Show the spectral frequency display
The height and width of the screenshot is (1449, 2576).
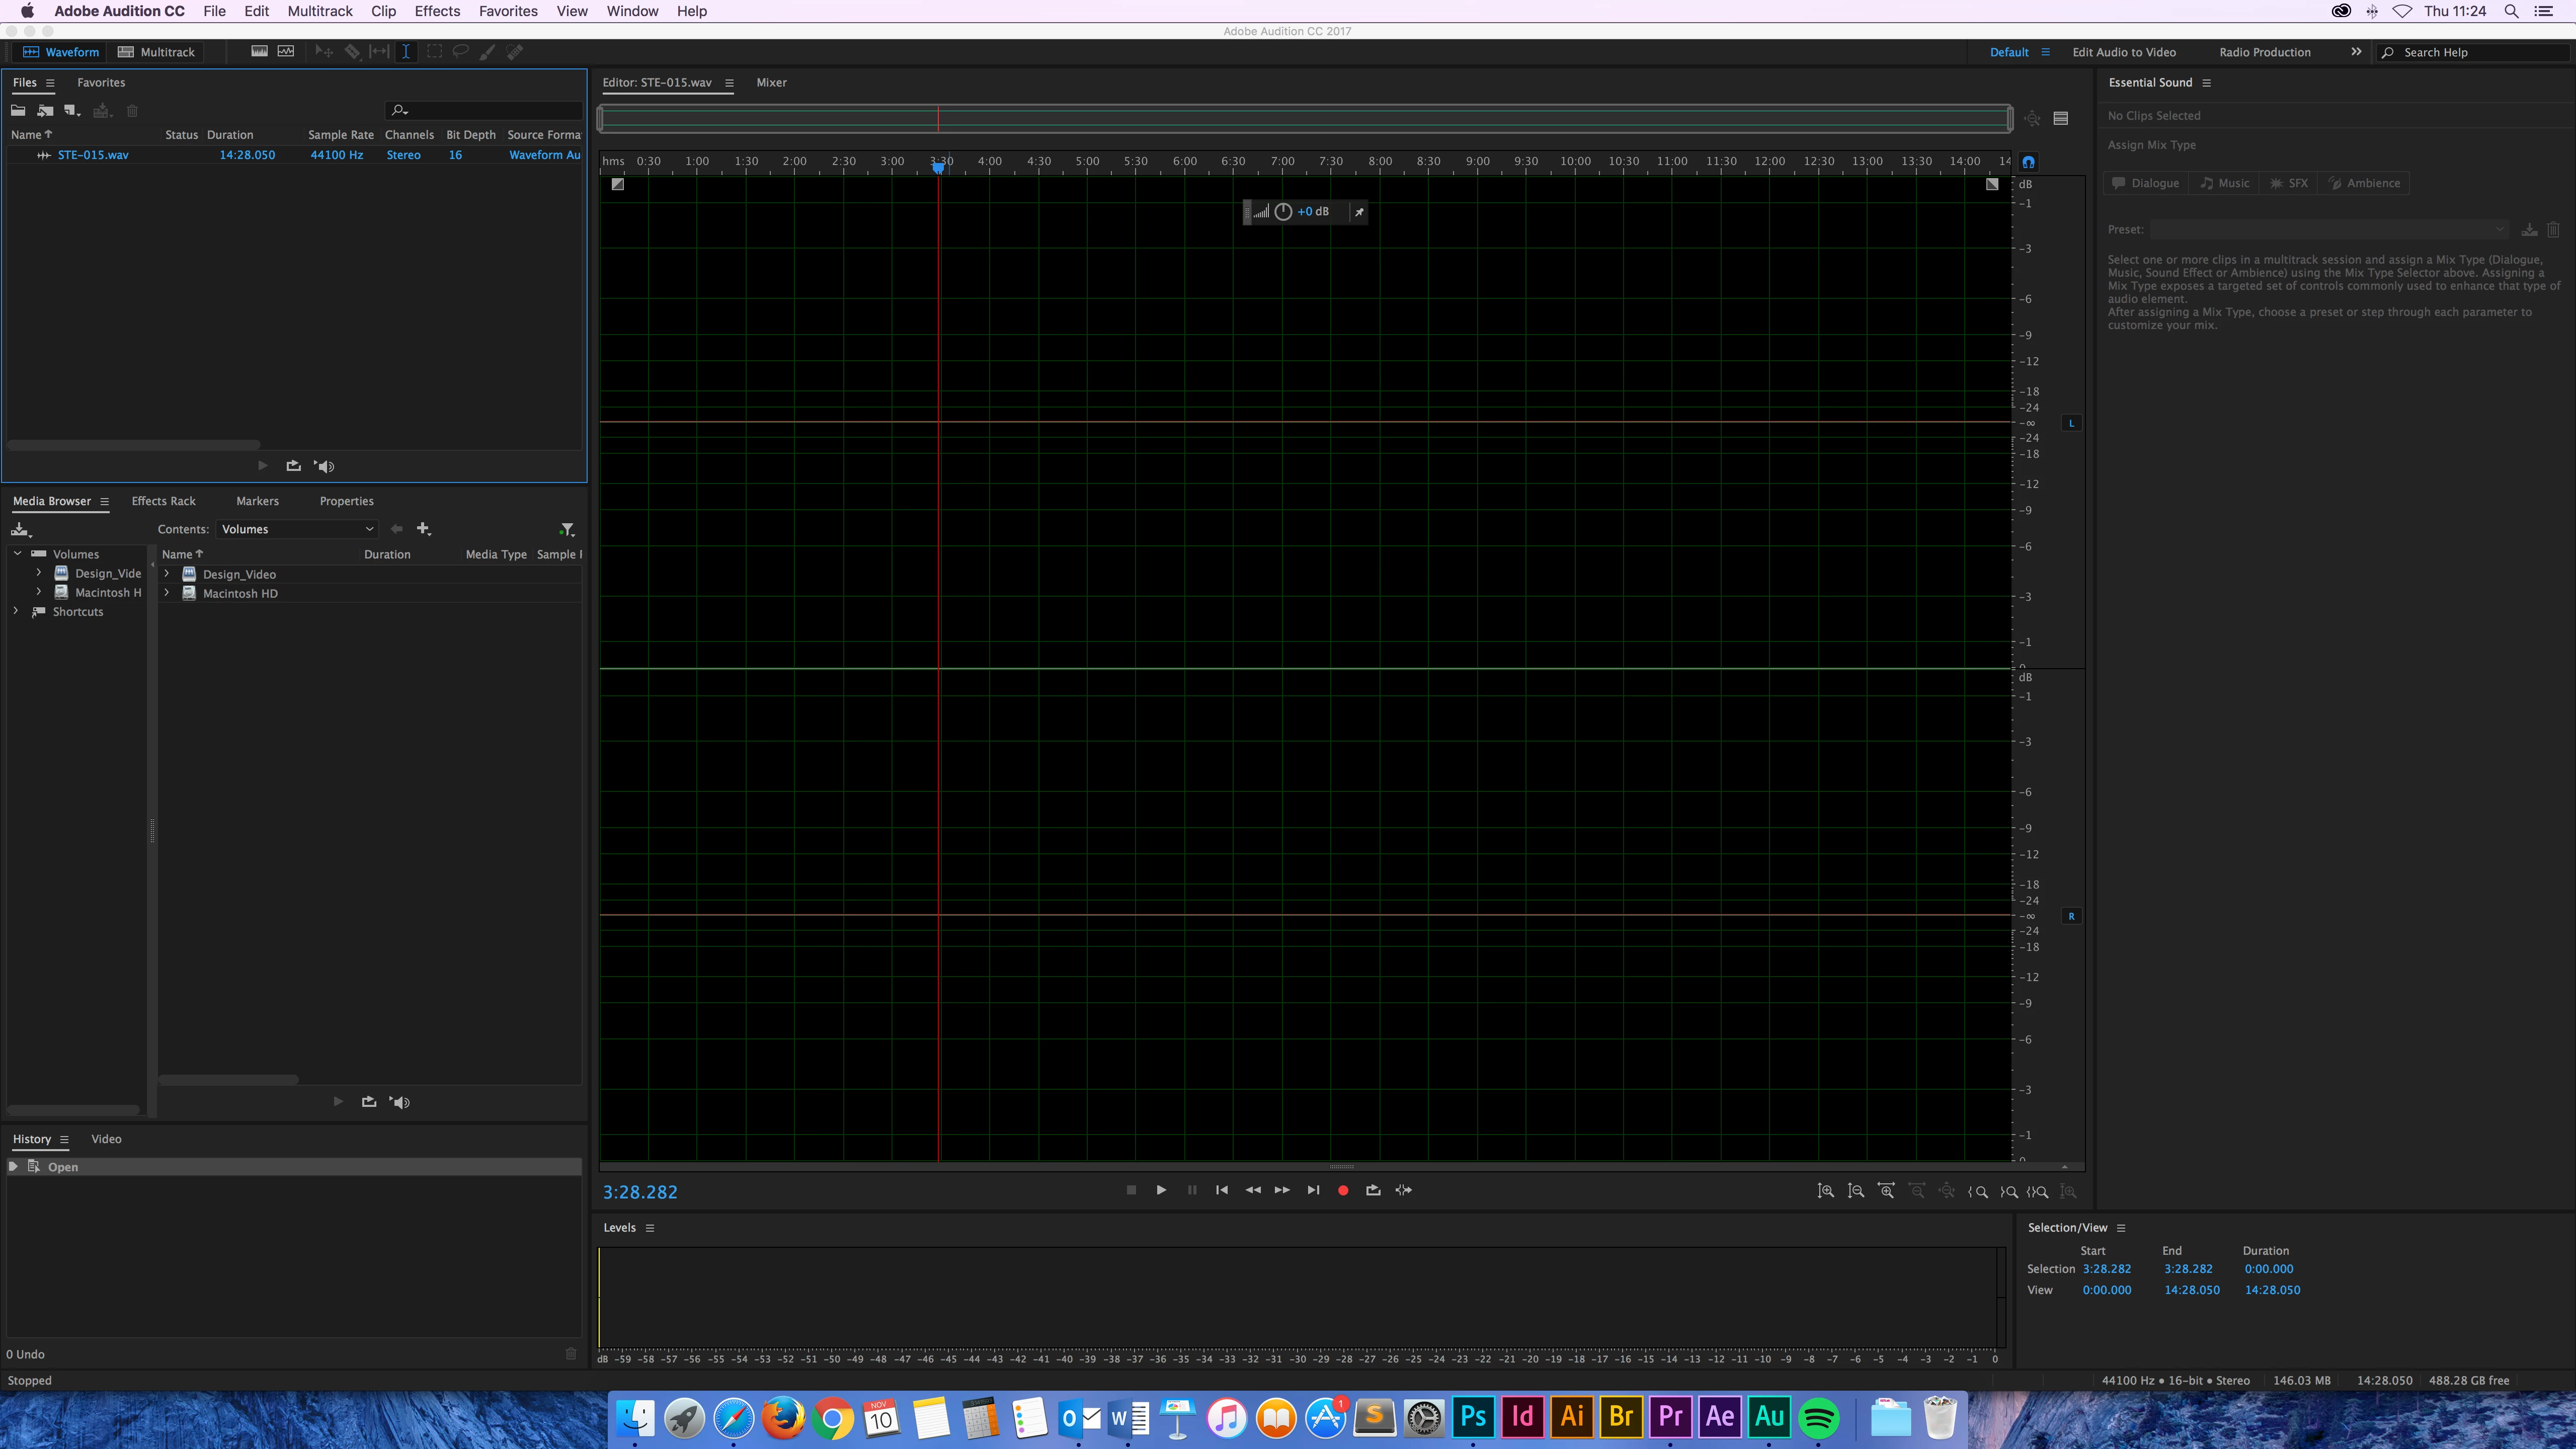click(x=259, y=52)
